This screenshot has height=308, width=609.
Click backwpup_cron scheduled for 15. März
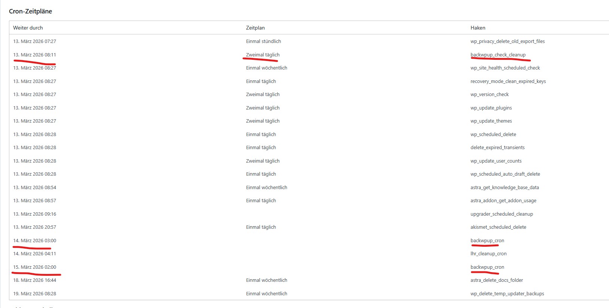tap(487, 267)
